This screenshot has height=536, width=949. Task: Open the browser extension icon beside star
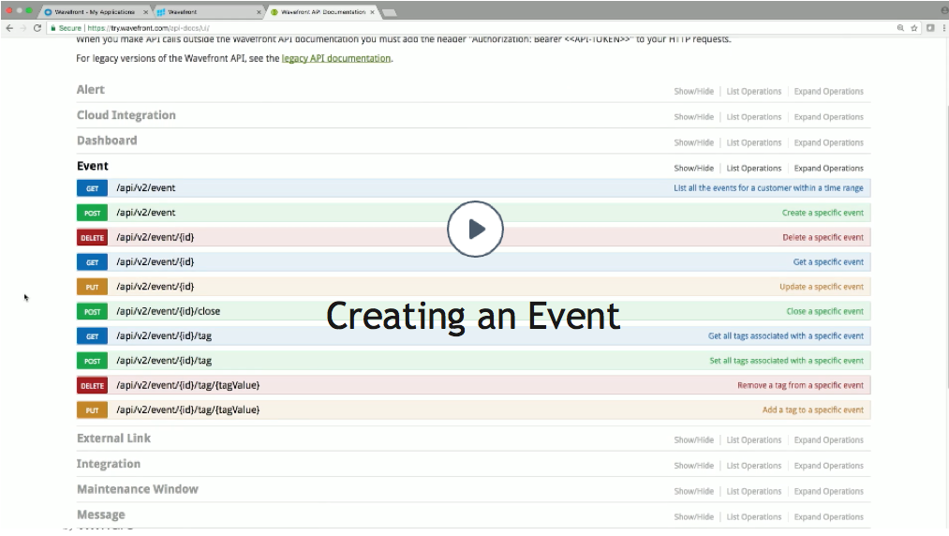point(930,28)
